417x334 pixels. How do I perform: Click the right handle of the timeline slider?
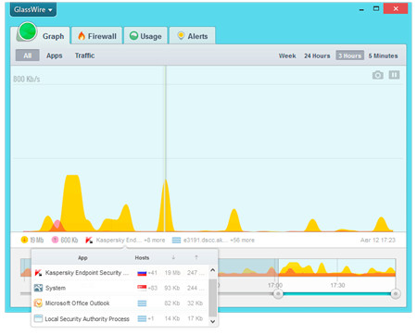pos(396,294)
